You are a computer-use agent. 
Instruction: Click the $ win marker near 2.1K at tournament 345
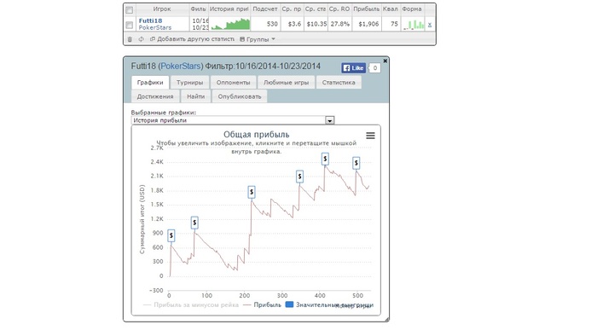tap(299, 177)
